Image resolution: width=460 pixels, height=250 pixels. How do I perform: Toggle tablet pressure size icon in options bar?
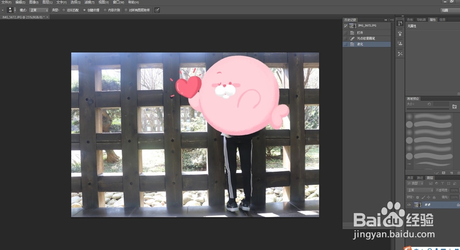(x=157, y=10)
